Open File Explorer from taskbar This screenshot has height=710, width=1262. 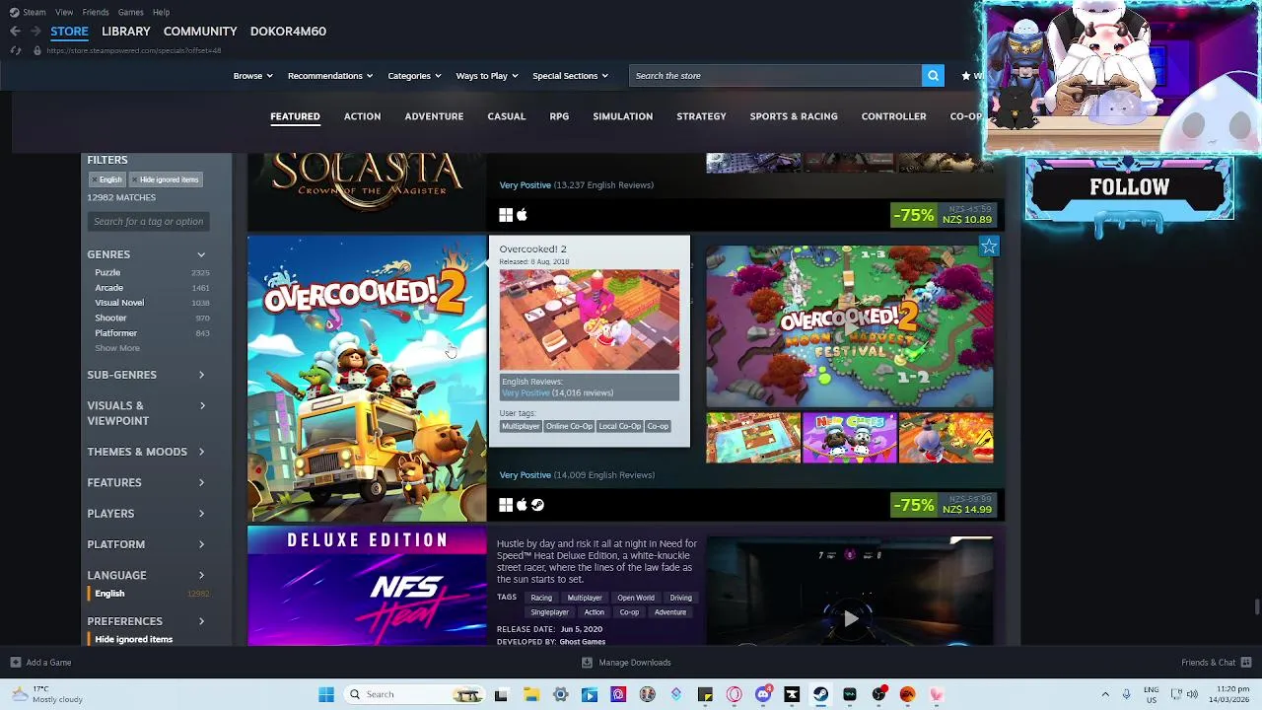coord(530,694)
